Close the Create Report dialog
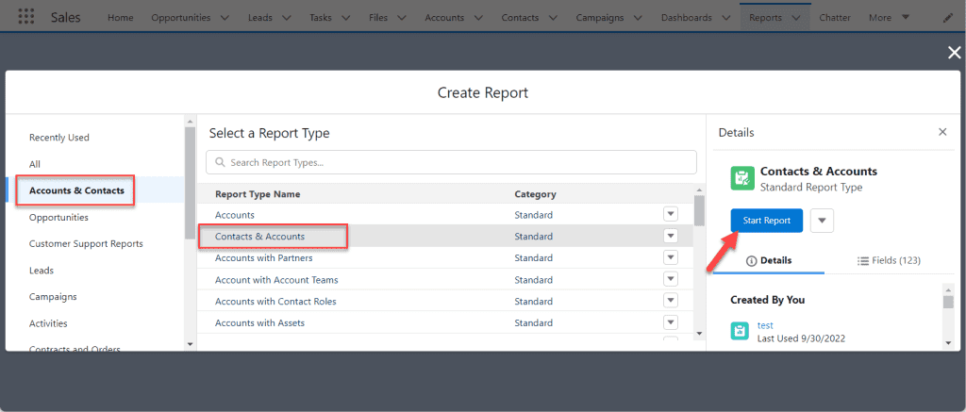 954,53
